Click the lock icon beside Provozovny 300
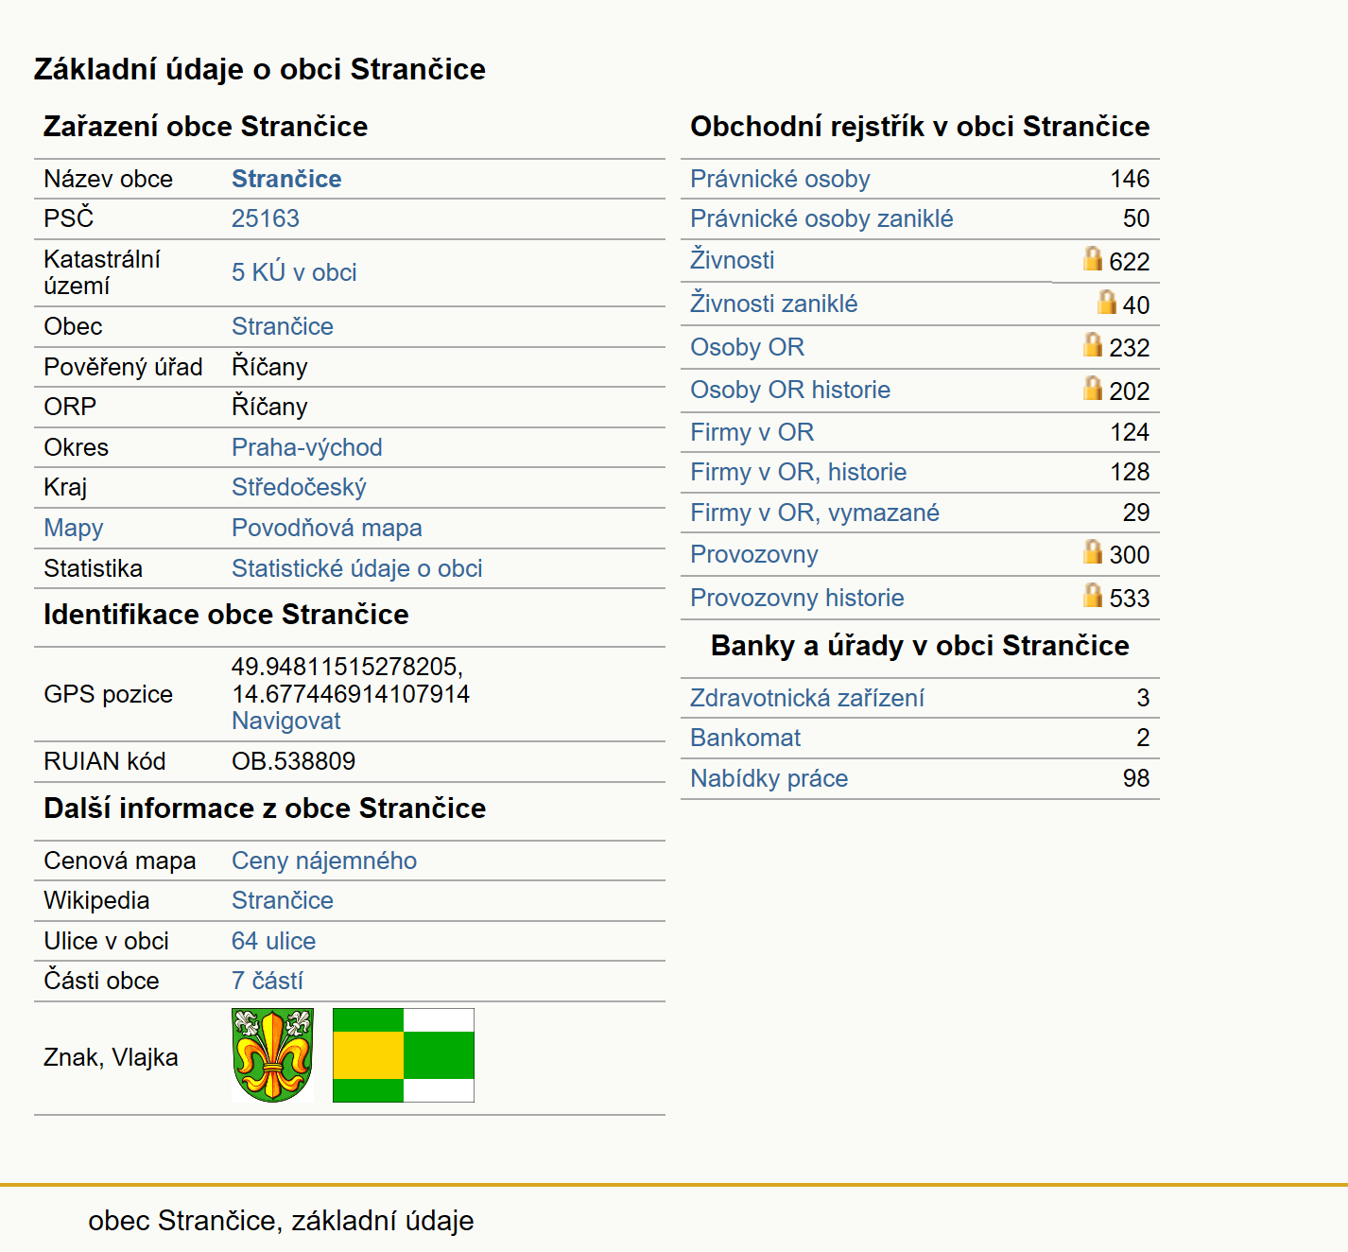Viewport: 1348px width, 1252px height. coord(1093,552)
